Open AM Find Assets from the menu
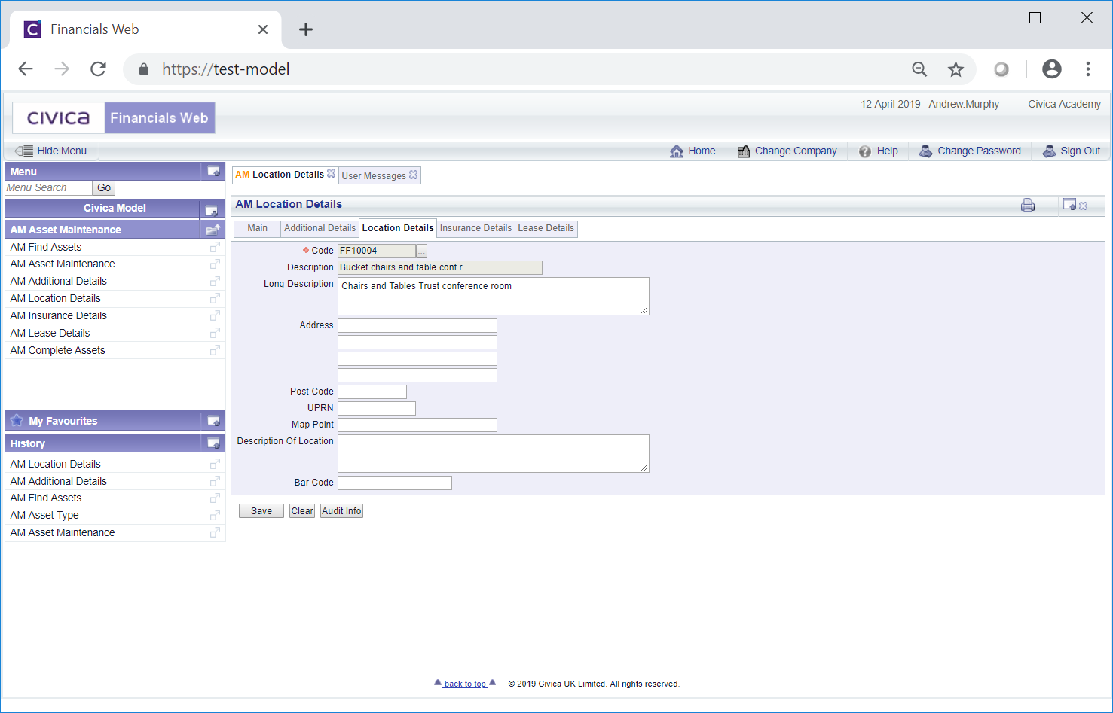Image resolution: width=1113 pixels, height=713 pixels. click(x=46, y=247)
